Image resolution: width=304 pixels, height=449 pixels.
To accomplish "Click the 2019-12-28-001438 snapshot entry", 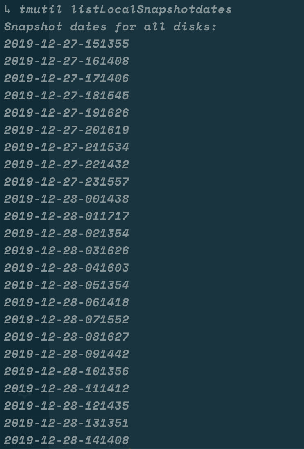I will click(x=67, y=199).
